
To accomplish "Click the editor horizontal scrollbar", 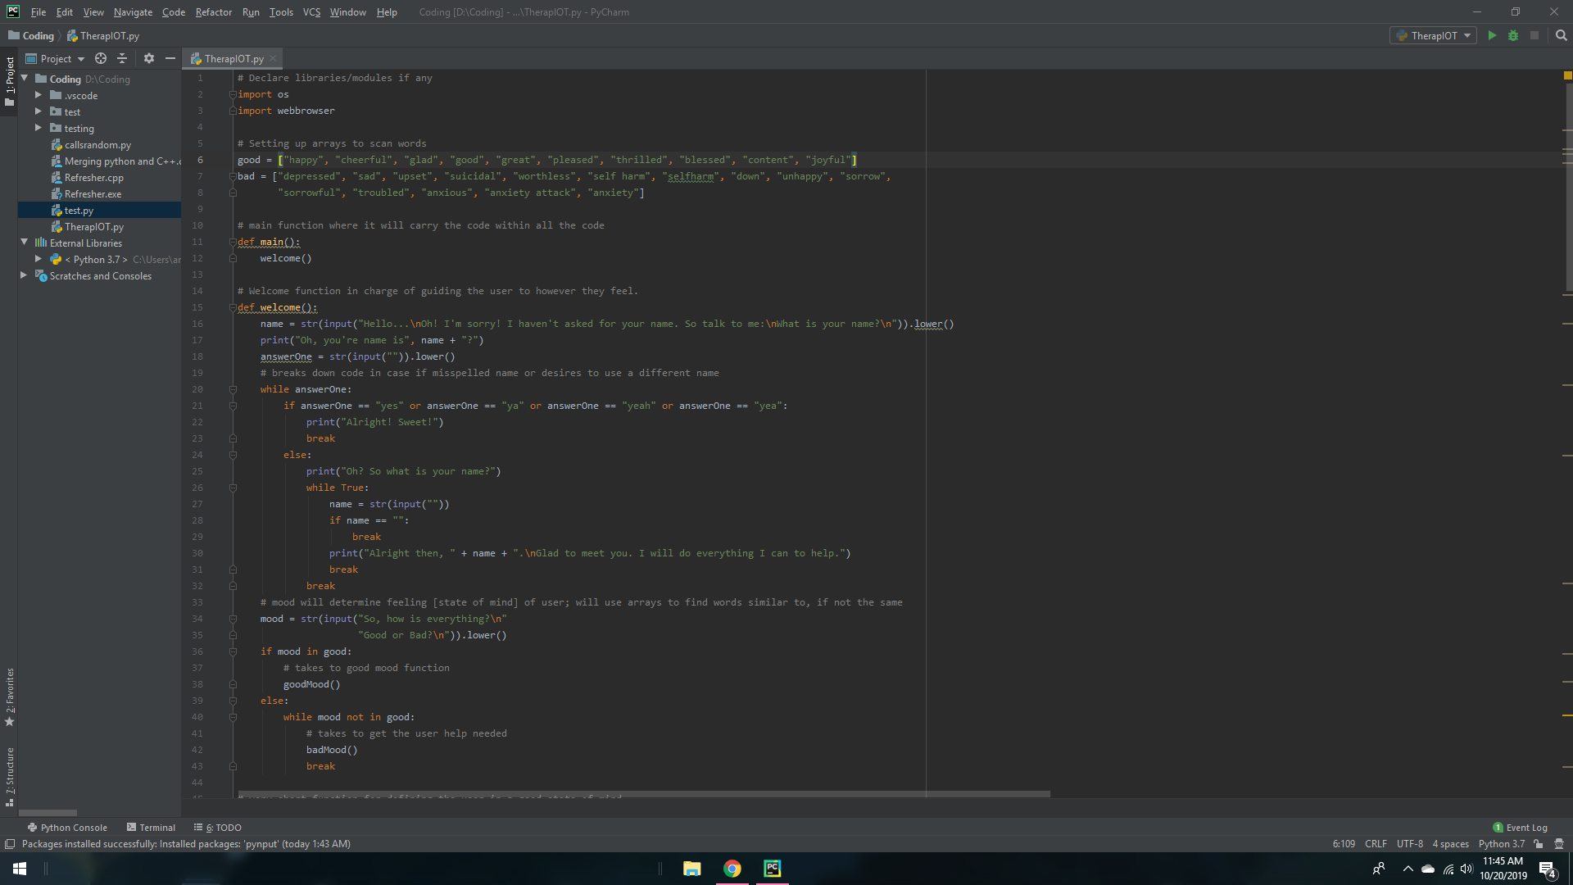I will tap(643, 794).
